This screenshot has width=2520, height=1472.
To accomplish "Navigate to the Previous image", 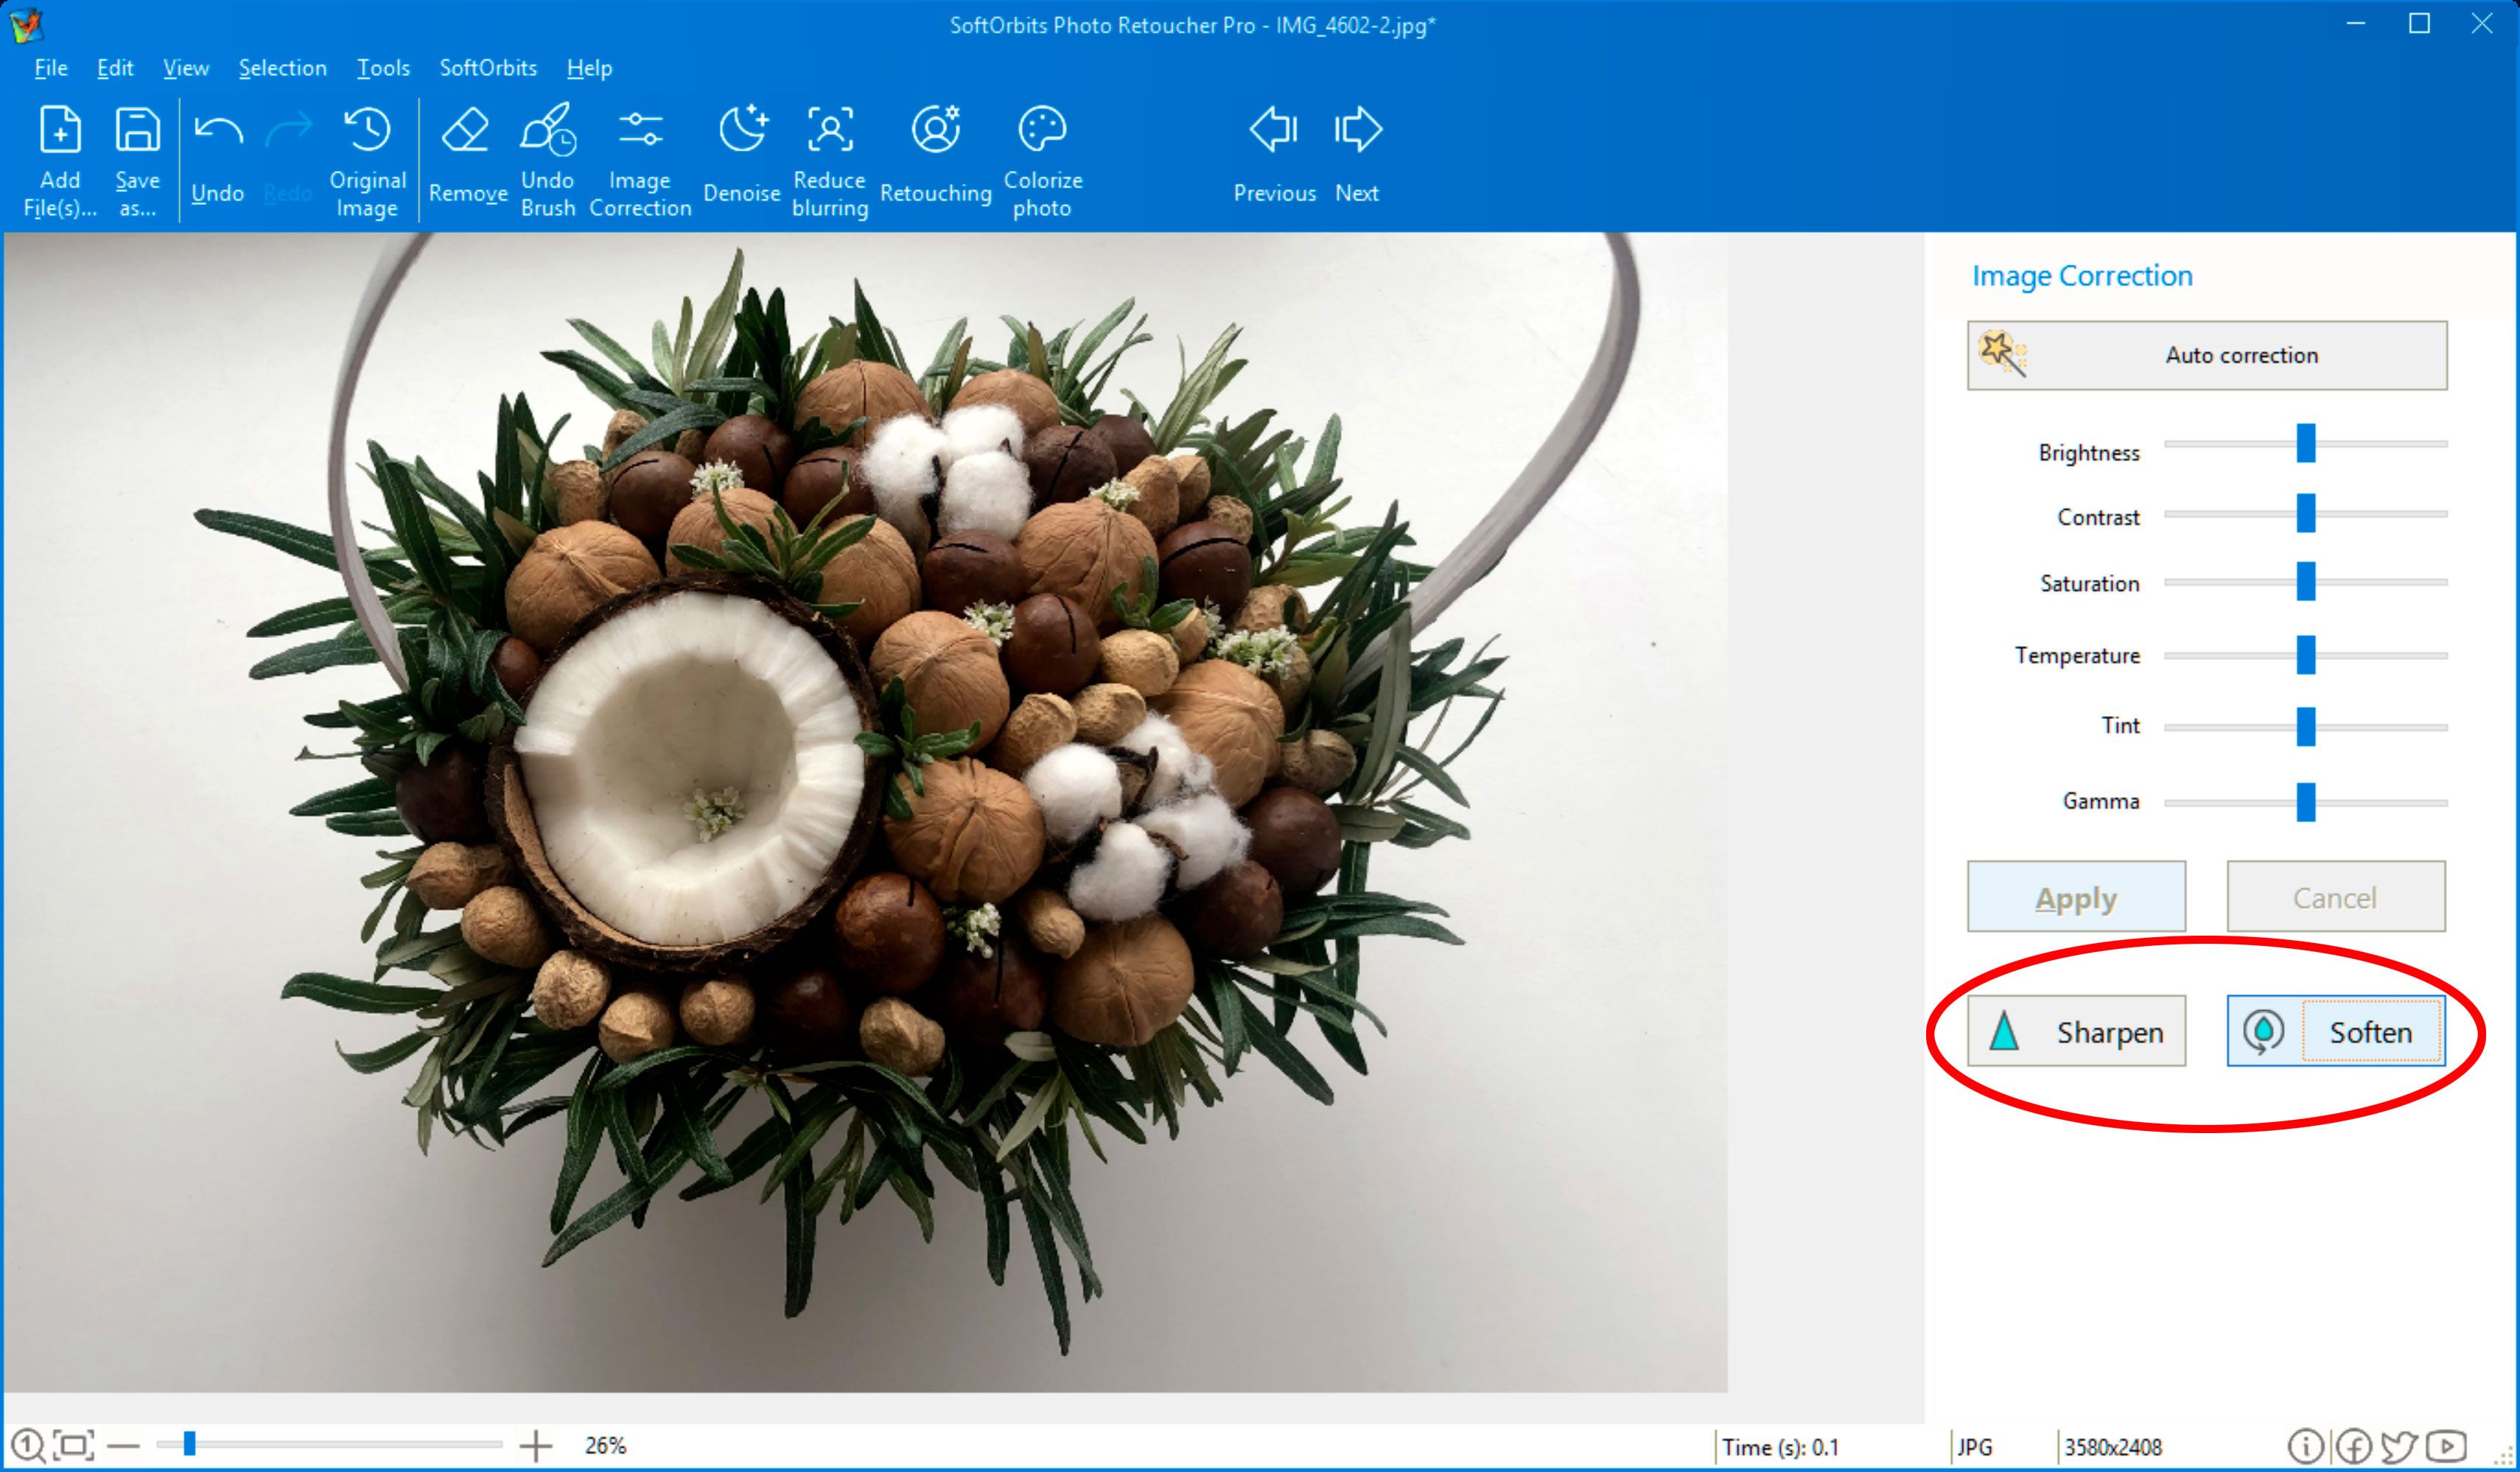I will 1270,158.
